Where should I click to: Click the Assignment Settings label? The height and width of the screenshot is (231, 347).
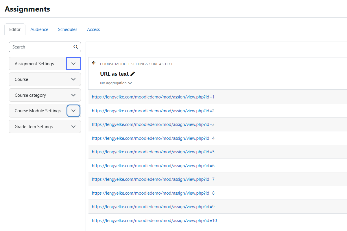coord(34,64)
